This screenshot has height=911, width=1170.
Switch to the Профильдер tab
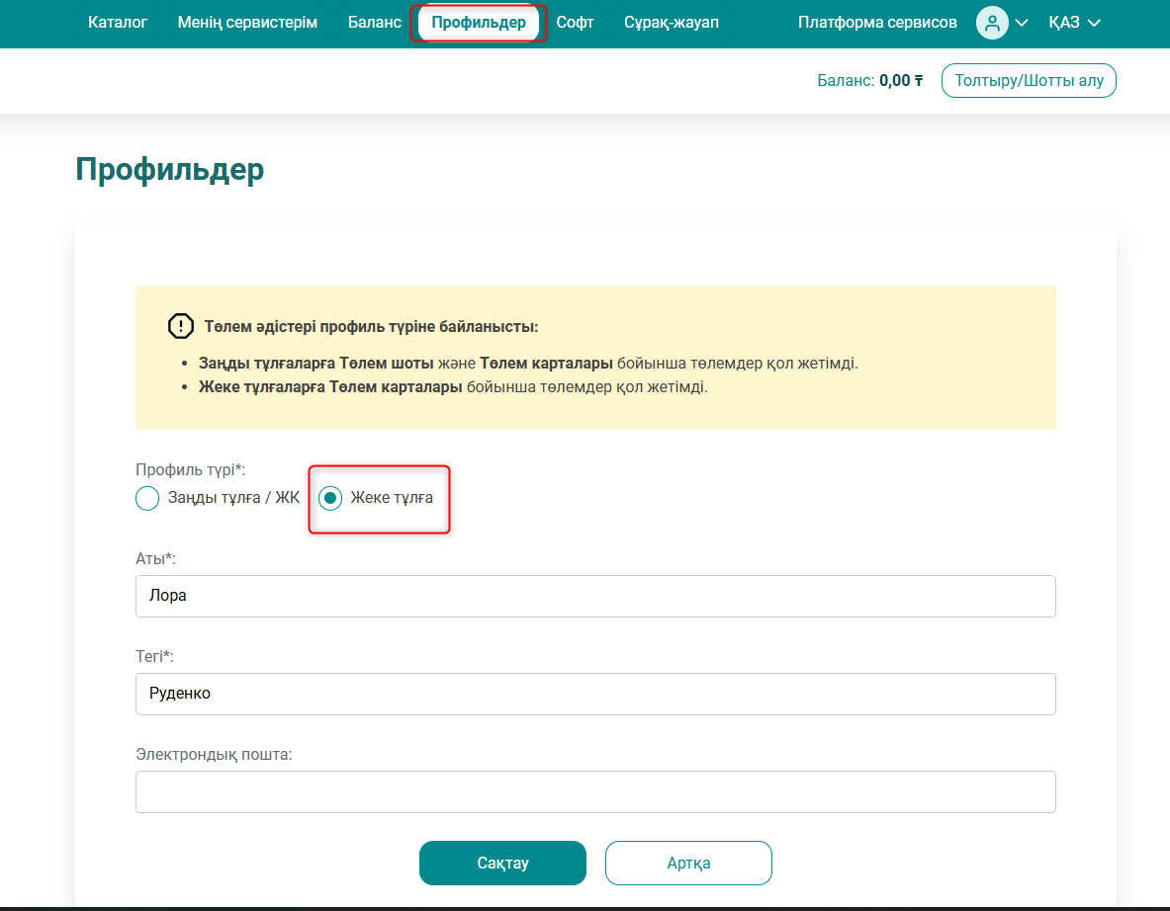tap(479, 23)
